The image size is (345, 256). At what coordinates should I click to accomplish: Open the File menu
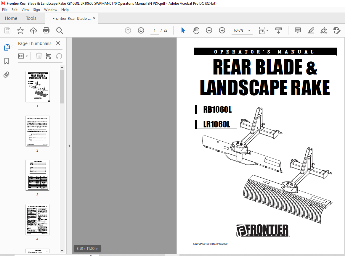point(5,10)
